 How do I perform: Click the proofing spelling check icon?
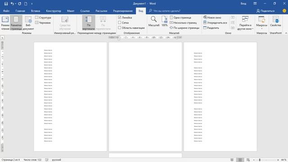click(47, 160)
